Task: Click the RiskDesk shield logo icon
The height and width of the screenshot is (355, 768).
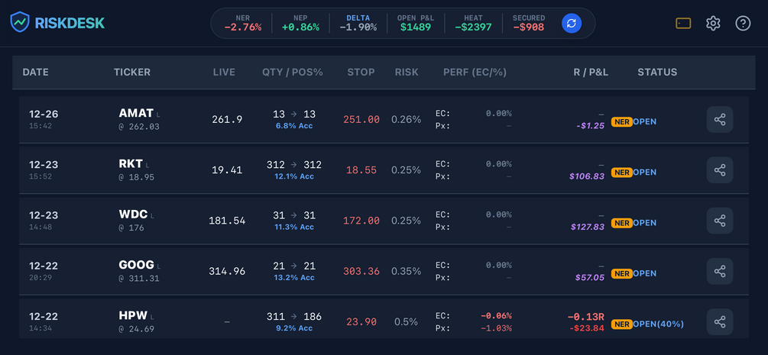Action: [20, 23]
